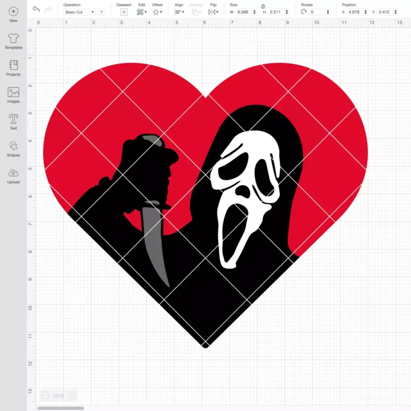Click the 100% zoom level
Image resolution: width=411 pixels, height=411 pixels.
tap(58, 396)
